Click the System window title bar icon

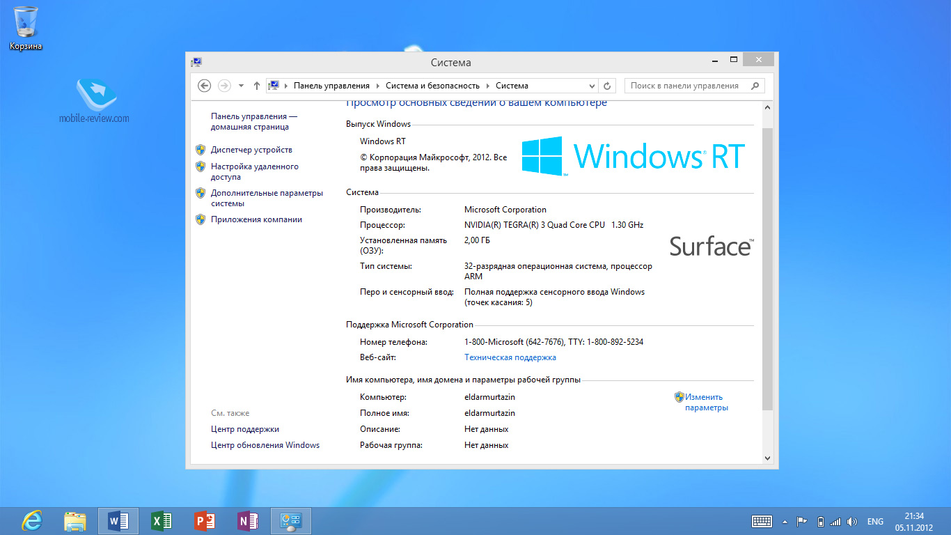196,62
